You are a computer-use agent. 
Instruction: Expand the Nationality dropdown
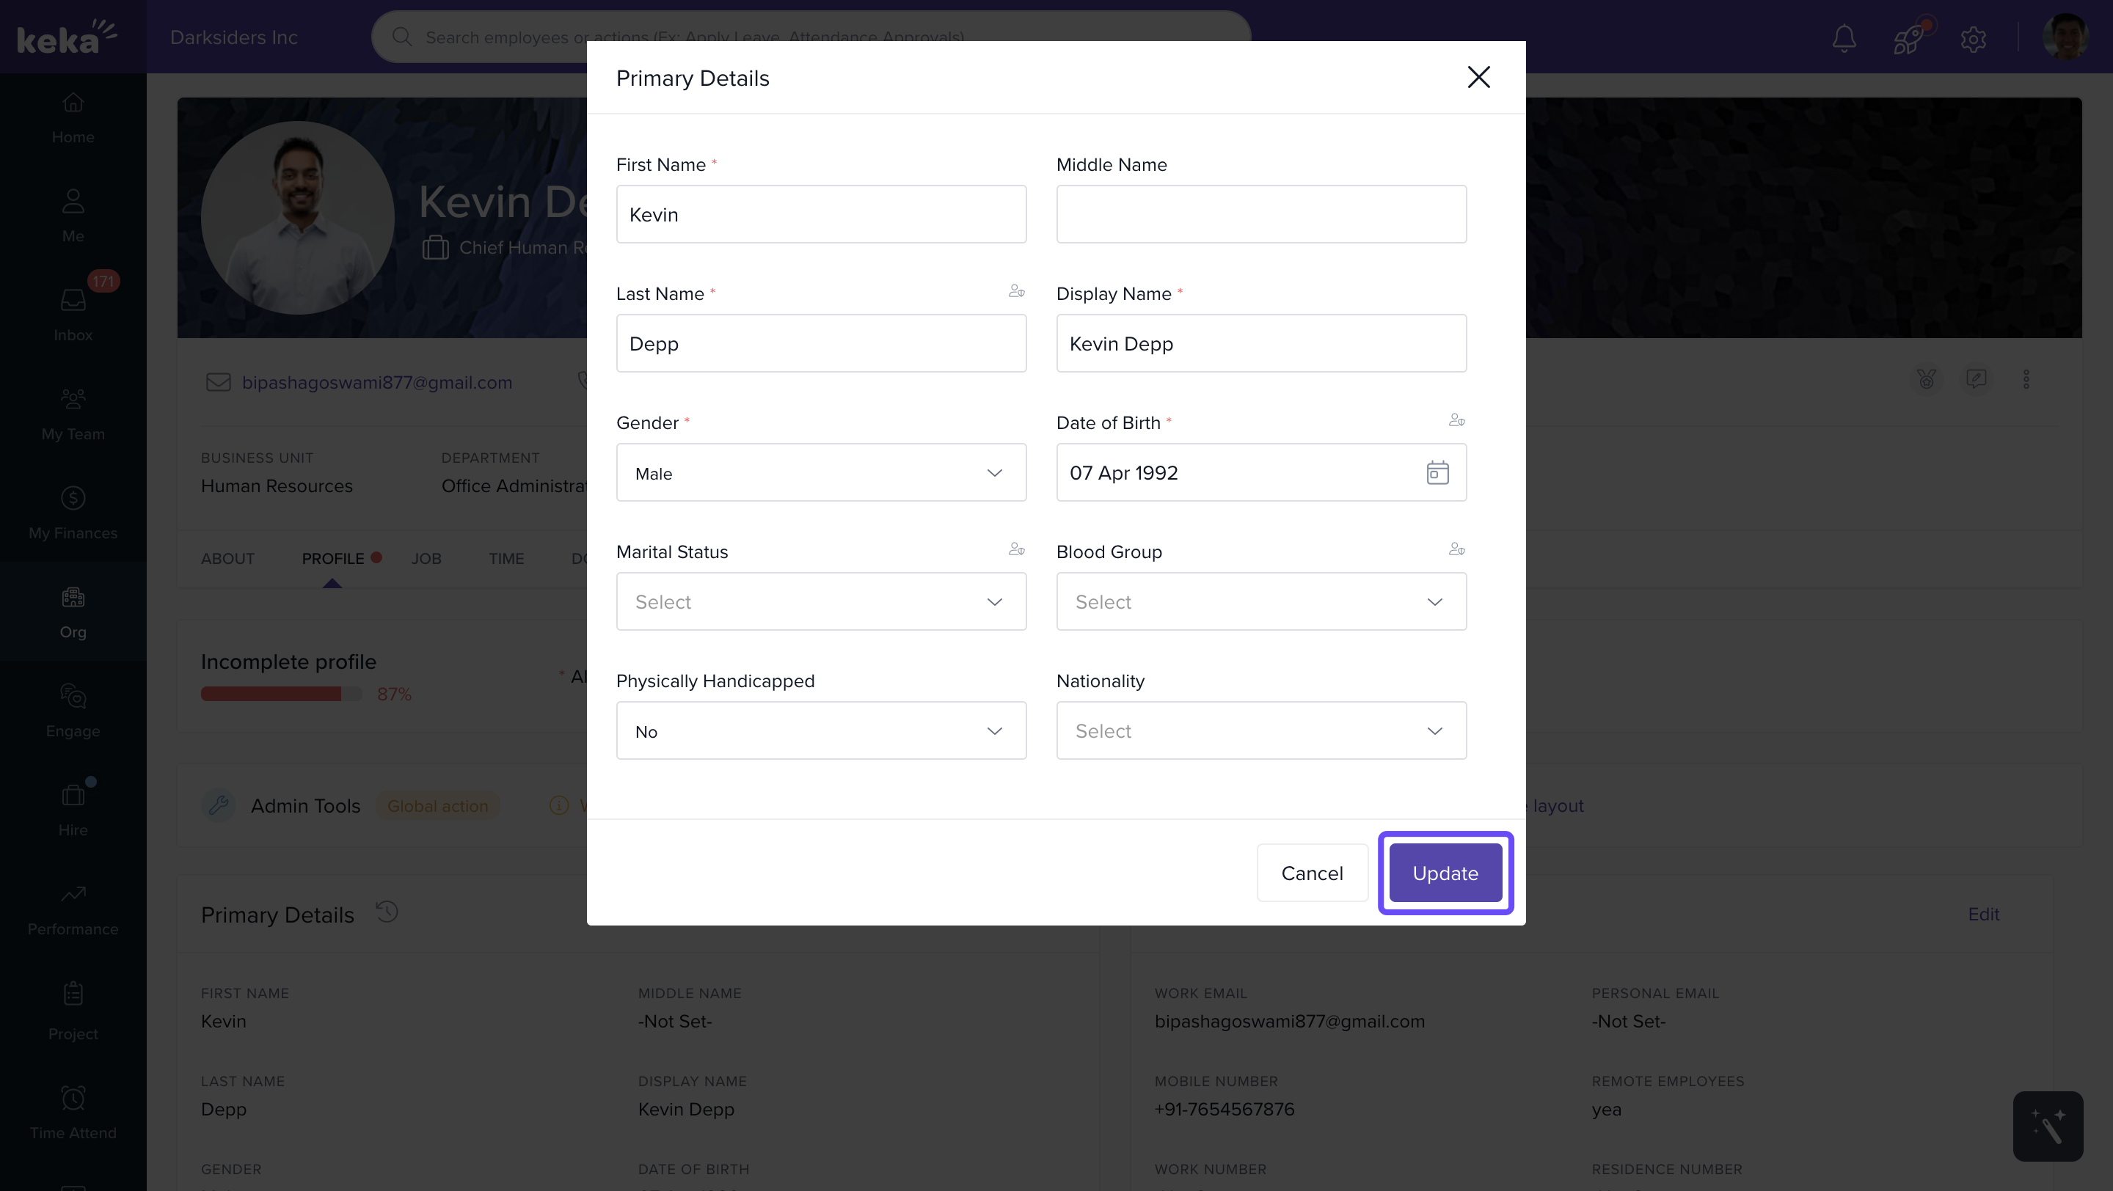[x=1260, y=730]
